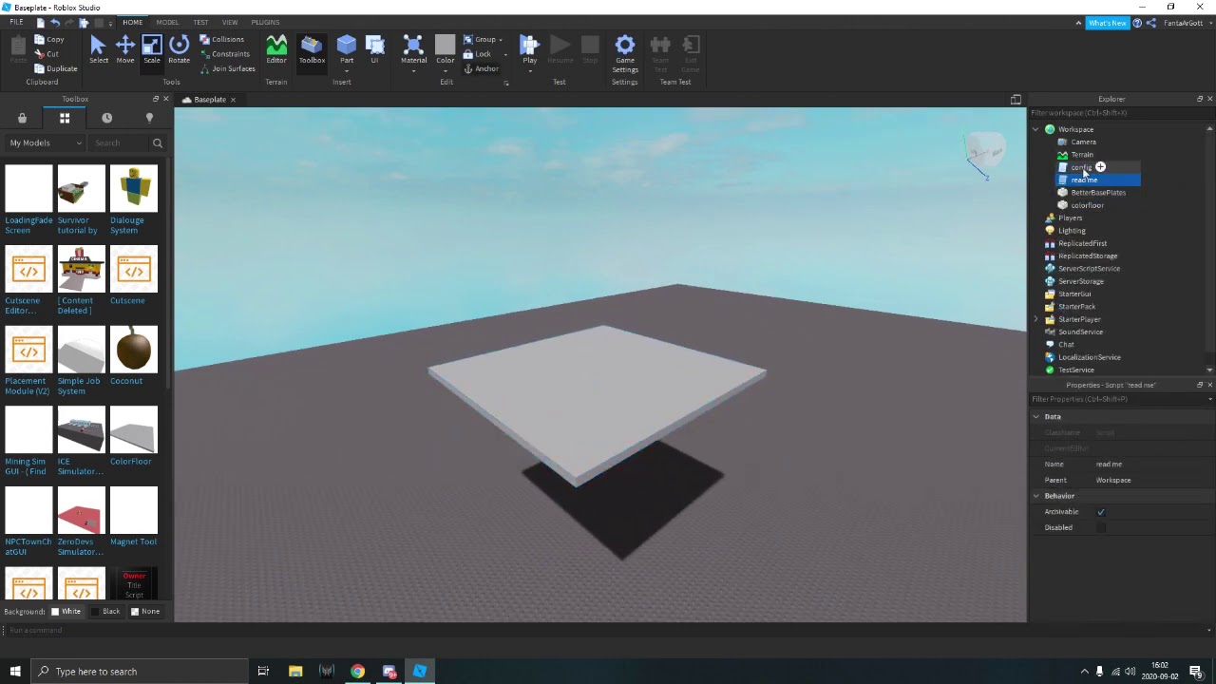Anchor the selected part

coord(481,68)
